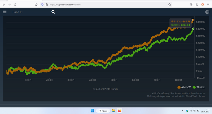Open the Windows Start menu
The image size is (212, 114).
coord(92,111)
